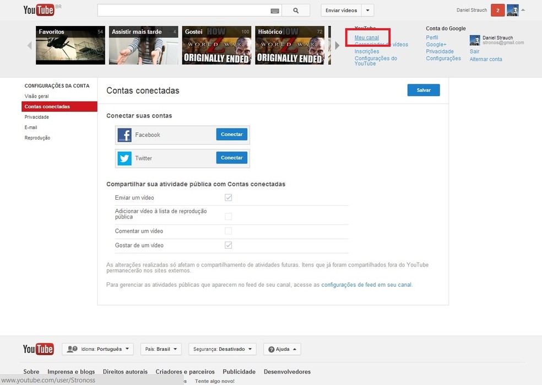Click the Enviar vídeos button

(341, 10)
